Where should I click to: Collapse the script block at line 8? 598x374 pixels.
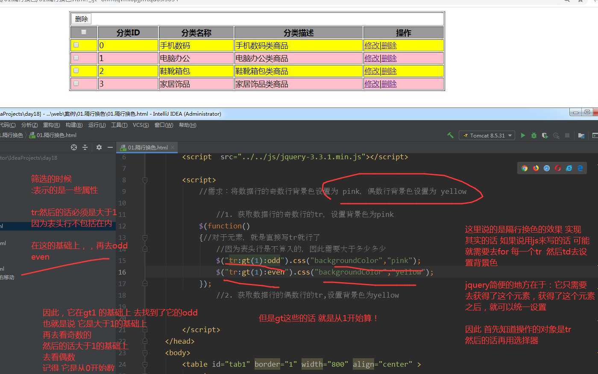pos(145,180)
